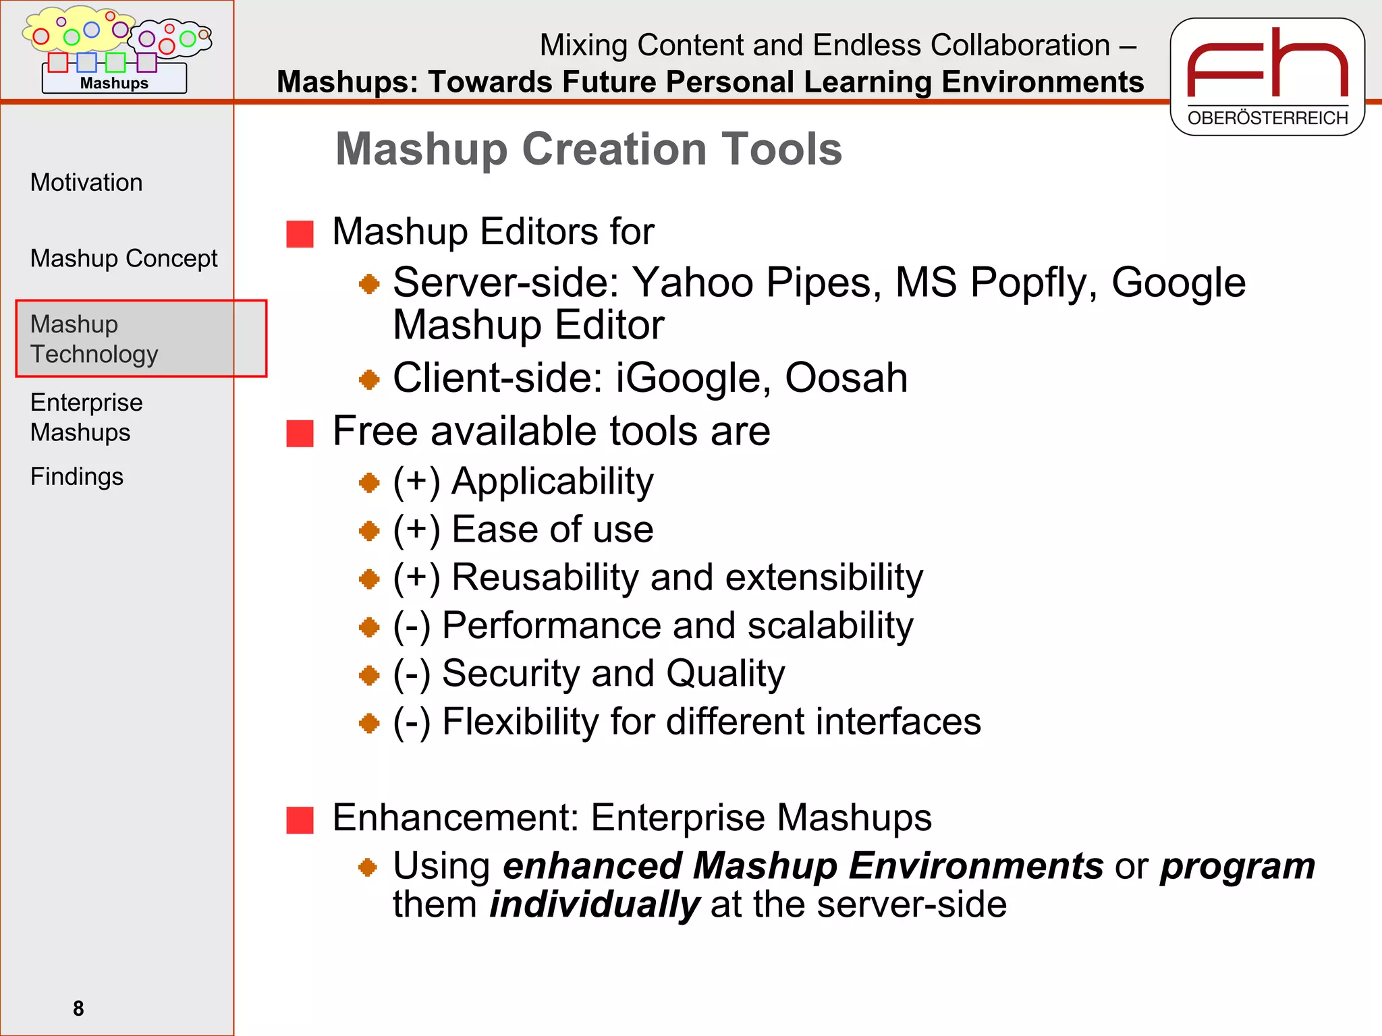The width and height of the screenshot is (1382, 1036).
Task: Jump to the Findings section
Action: [x=77, y=476]
